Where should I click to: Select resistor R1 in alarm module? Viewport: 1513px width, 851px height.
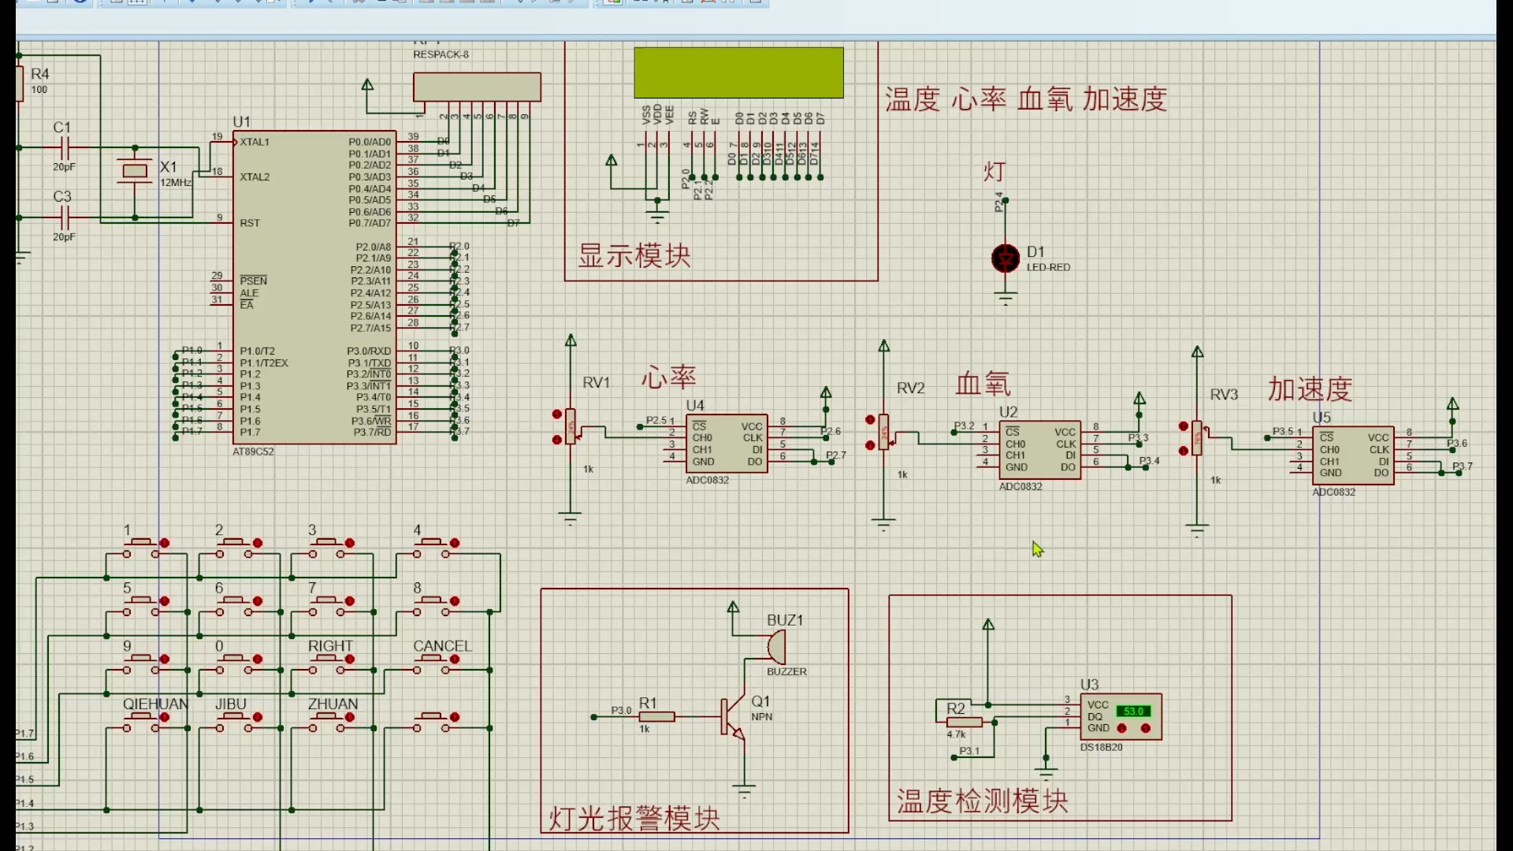click(656, 716)
